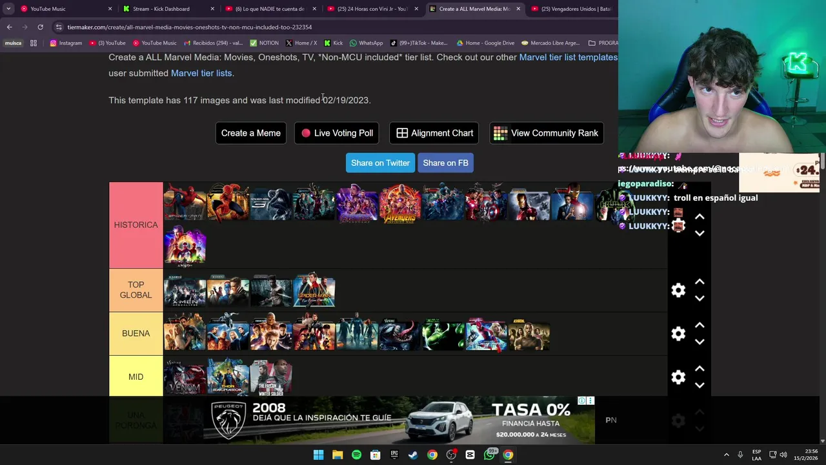Select Venom poster in MID tier
826x465 pixels.
(x=185, y=377)
